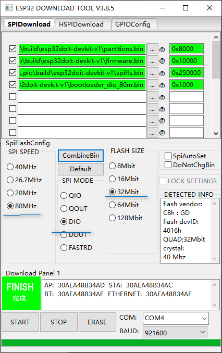Screen dimensions: 222x353
Task: Click the app icon in title bar
Action: [x=8, y=8]
